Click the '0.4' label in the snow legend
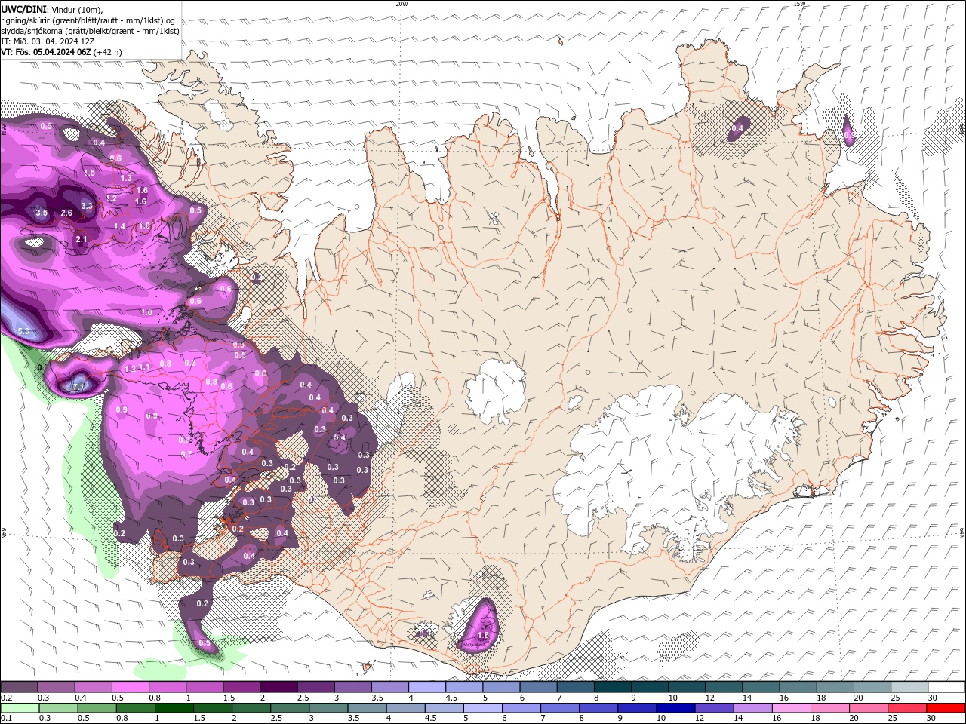 click(x=81, y=698)
